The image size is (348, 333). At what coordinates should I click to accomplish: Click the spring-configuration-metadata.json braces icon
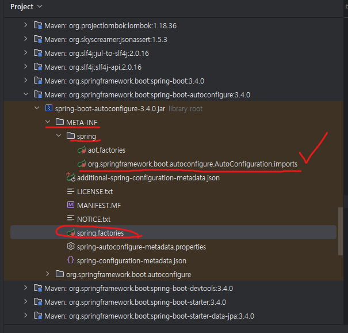(71, 260)
